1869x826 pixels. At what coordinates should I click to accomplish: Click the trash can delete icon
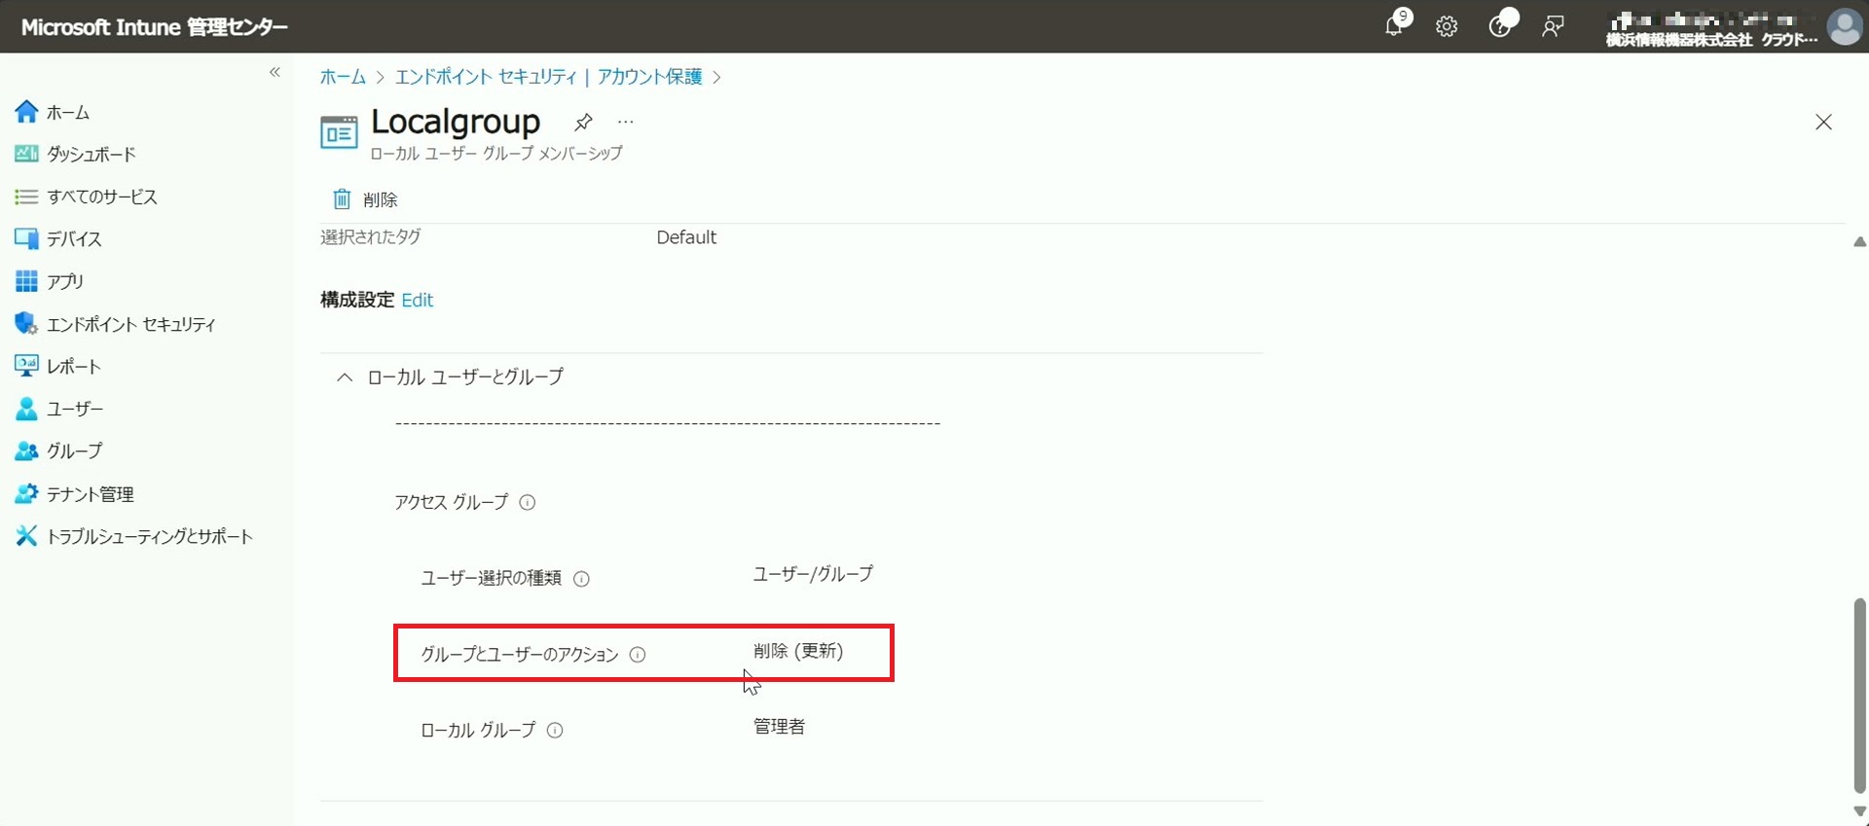[x=342, y=199]
